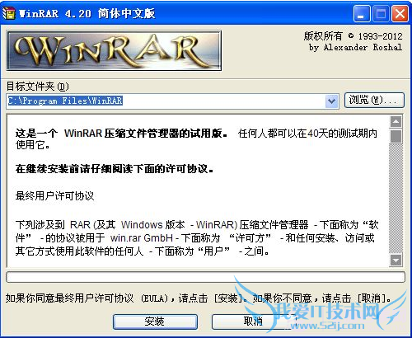Viewport: 412px width, 338px height.
Task: Click the license scrollbar down arrow
Action: (396, 260)
